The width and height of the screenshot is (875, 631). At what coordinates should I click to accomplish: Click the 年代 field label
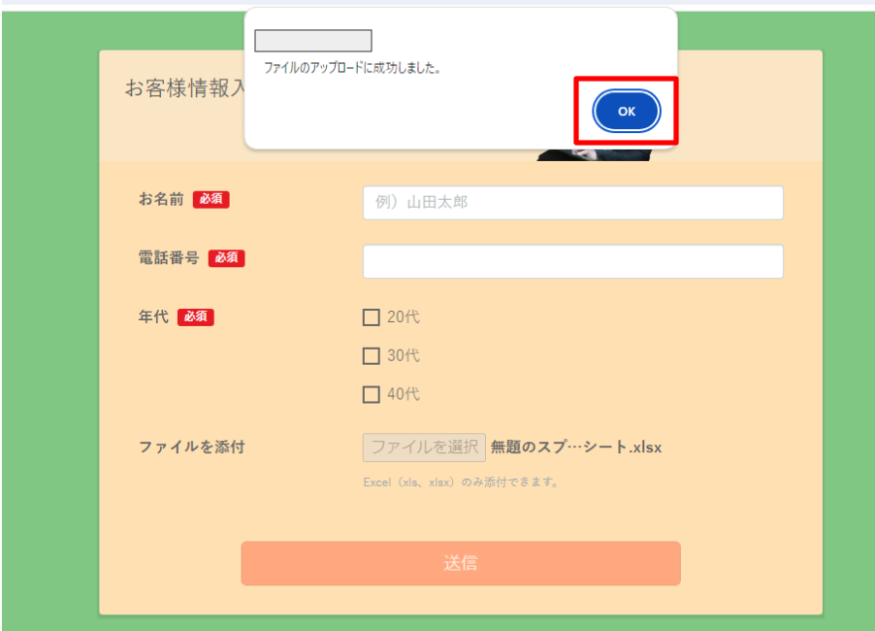tap(153, 317)
